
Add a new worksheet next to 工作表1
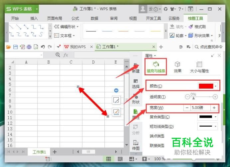point(55,152)
